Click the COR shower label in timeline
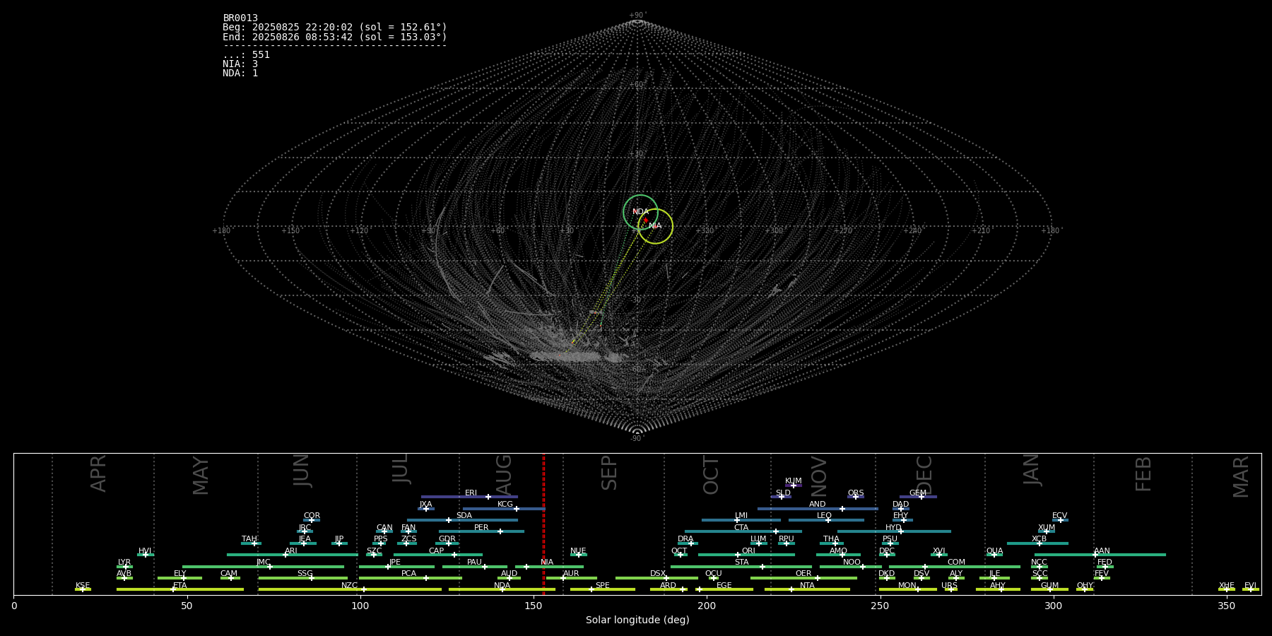 (x=312, y=516)
